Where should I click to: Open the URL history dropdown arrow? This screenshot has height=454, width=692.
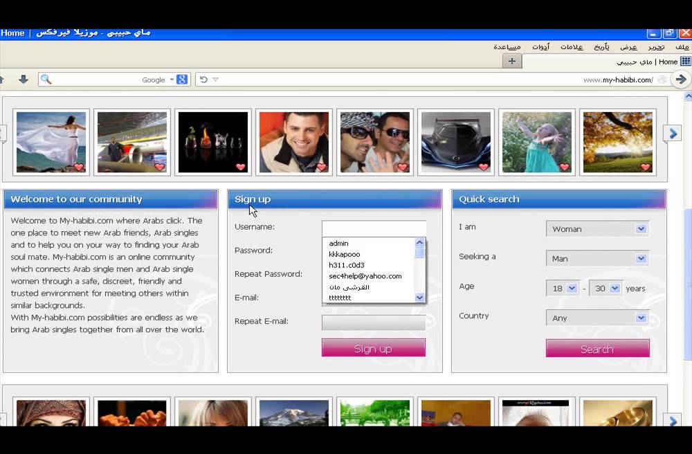tap(215, 80)
